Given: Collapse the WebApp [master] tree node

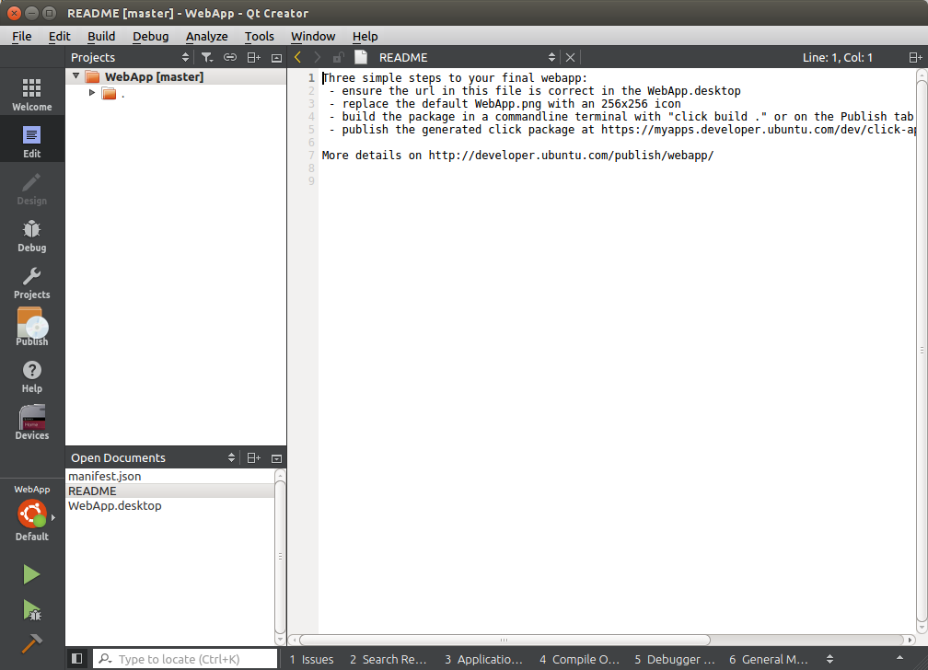Looking at the screenshot, I should [x=75, y=76].
